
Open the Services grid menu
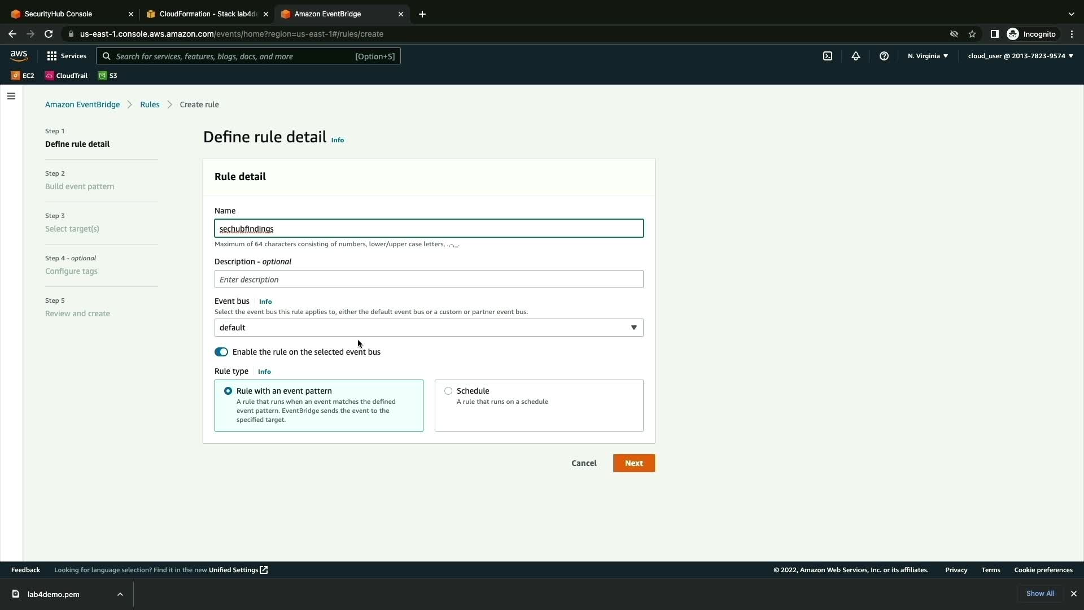pos(67,56)
